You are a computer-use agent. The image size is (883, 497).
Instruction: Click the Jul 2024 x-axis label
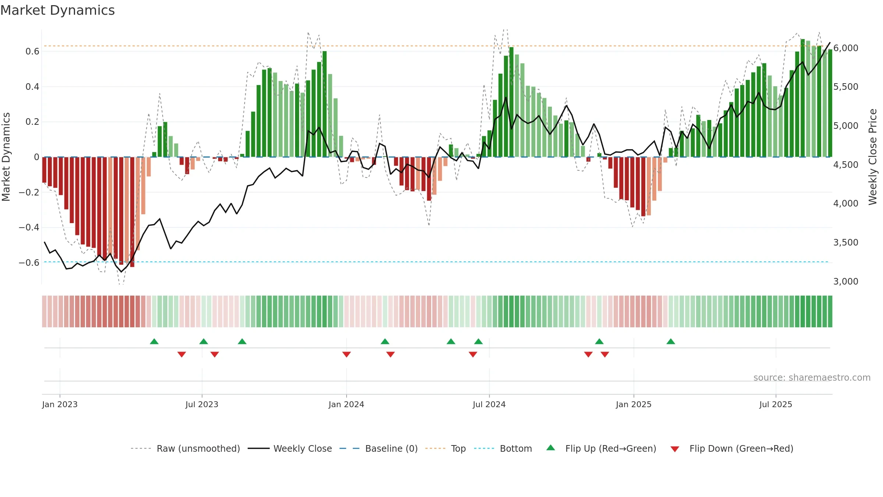[489, 404]
